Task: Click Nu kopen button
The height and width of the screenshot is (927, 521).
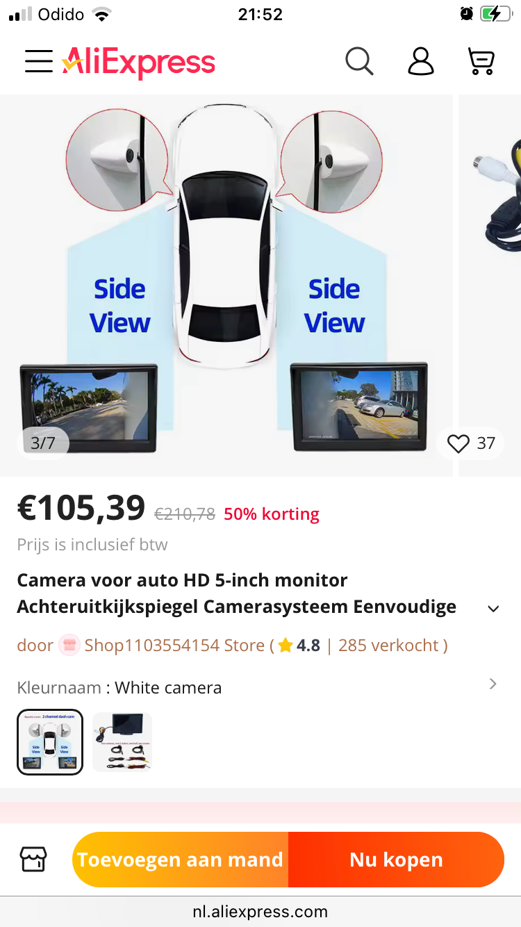Action: coord(396,860)
